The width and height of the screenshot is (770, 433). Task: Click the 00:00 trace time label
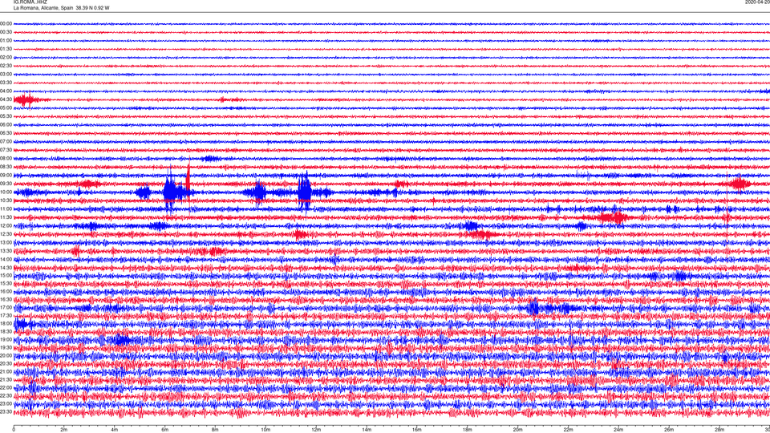[x=6, y=23]
